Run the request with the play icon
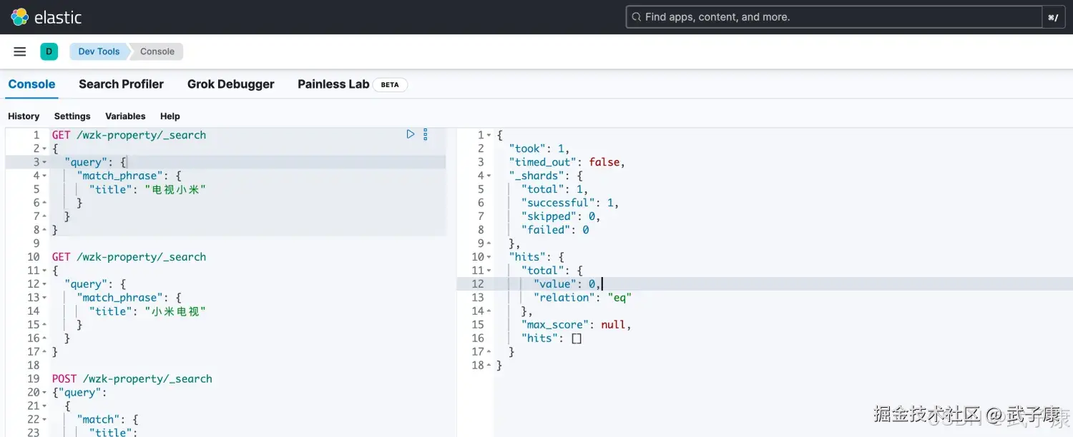 point(411,134)
